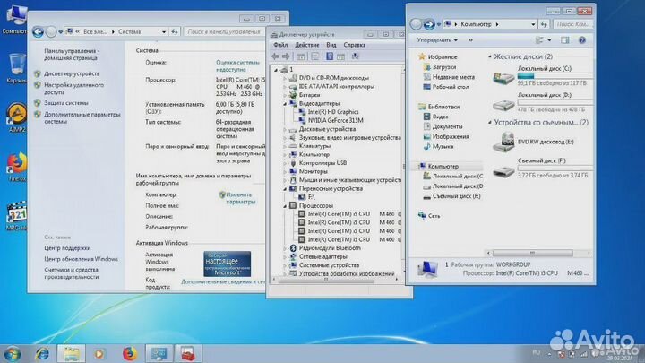Select 'Сетевые адаптеры' category
This screenshot has height=363, width=645.
[x=322, y=257]
